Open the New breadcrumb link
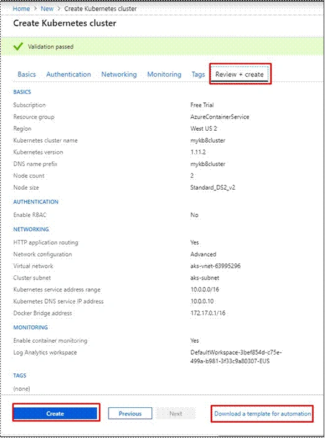Image resolution: width=328 pixels, height=442 pixels. (x=47, y=9)
